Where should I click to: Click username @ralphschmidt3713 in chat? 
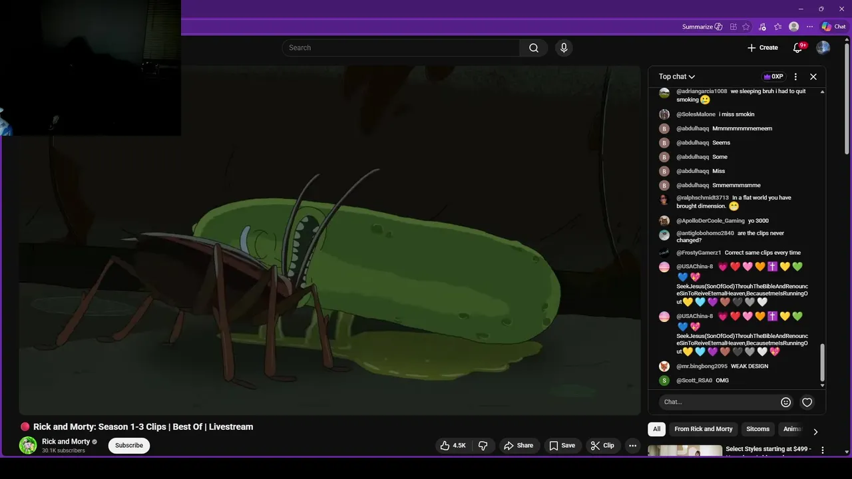coord(702,198)
